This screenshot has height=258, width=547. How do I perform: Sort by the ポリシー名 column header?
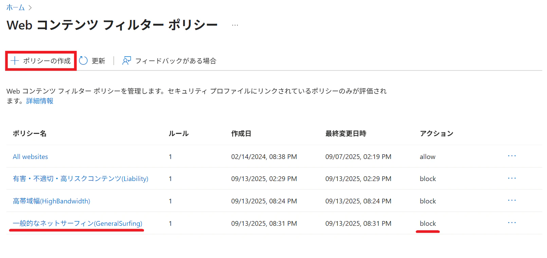click(x=30, y=134)
